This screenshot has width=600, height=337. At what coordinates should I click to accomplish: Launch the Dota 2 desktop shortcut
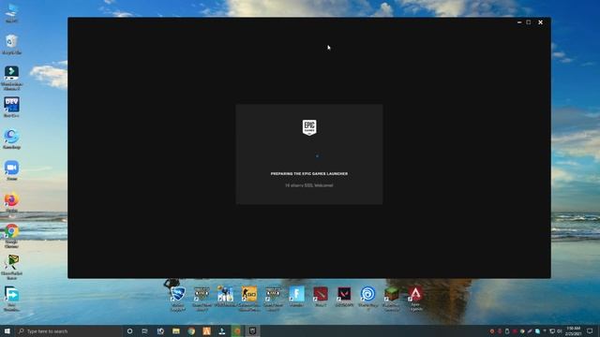coord(321,297)
